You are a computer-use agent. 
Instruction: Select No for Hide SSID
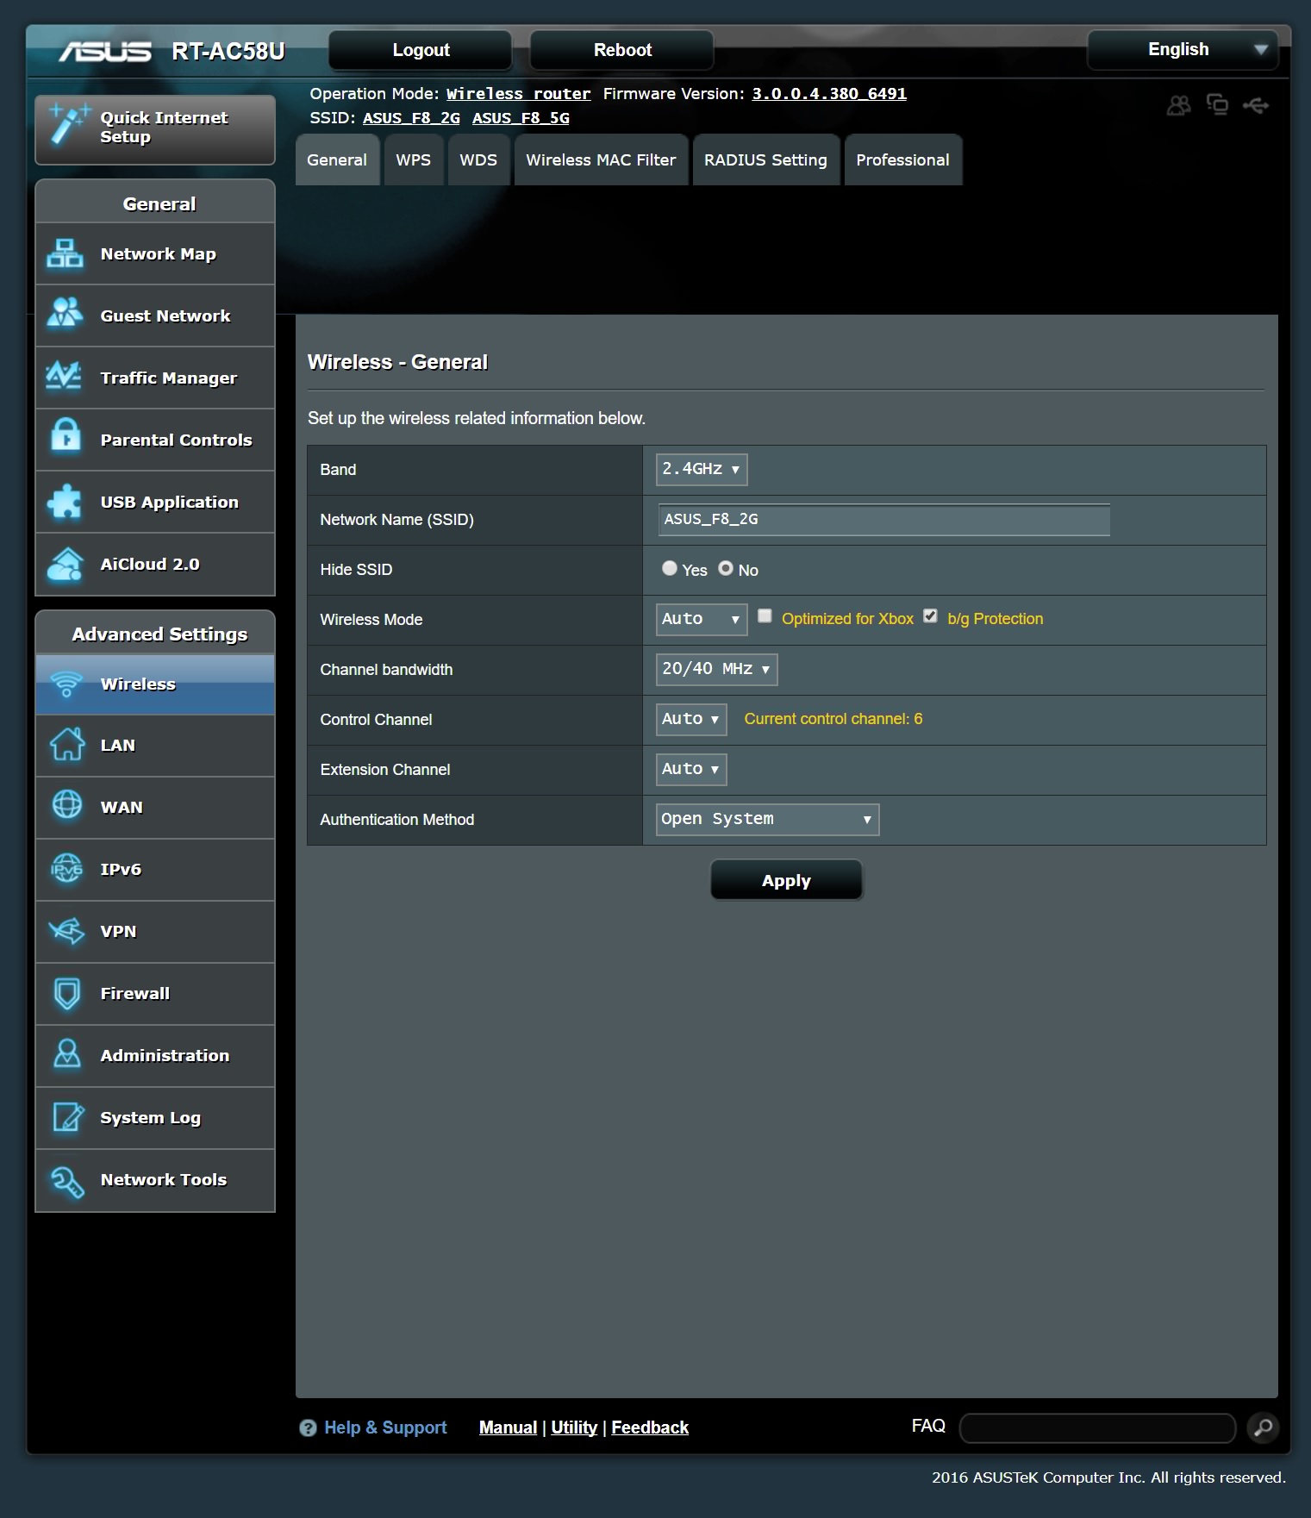pyautogui.click(x=726, y=568)
